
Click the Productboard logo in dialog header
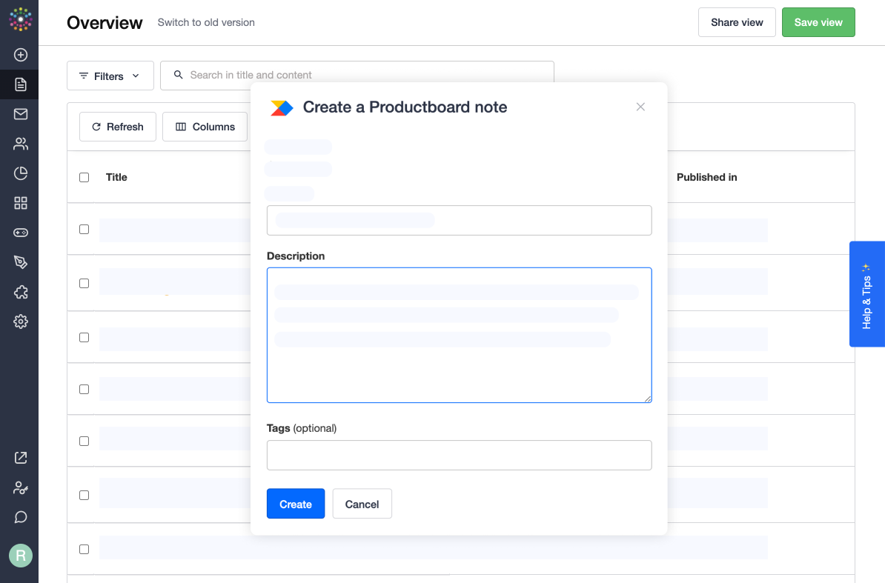coord(282,107)
